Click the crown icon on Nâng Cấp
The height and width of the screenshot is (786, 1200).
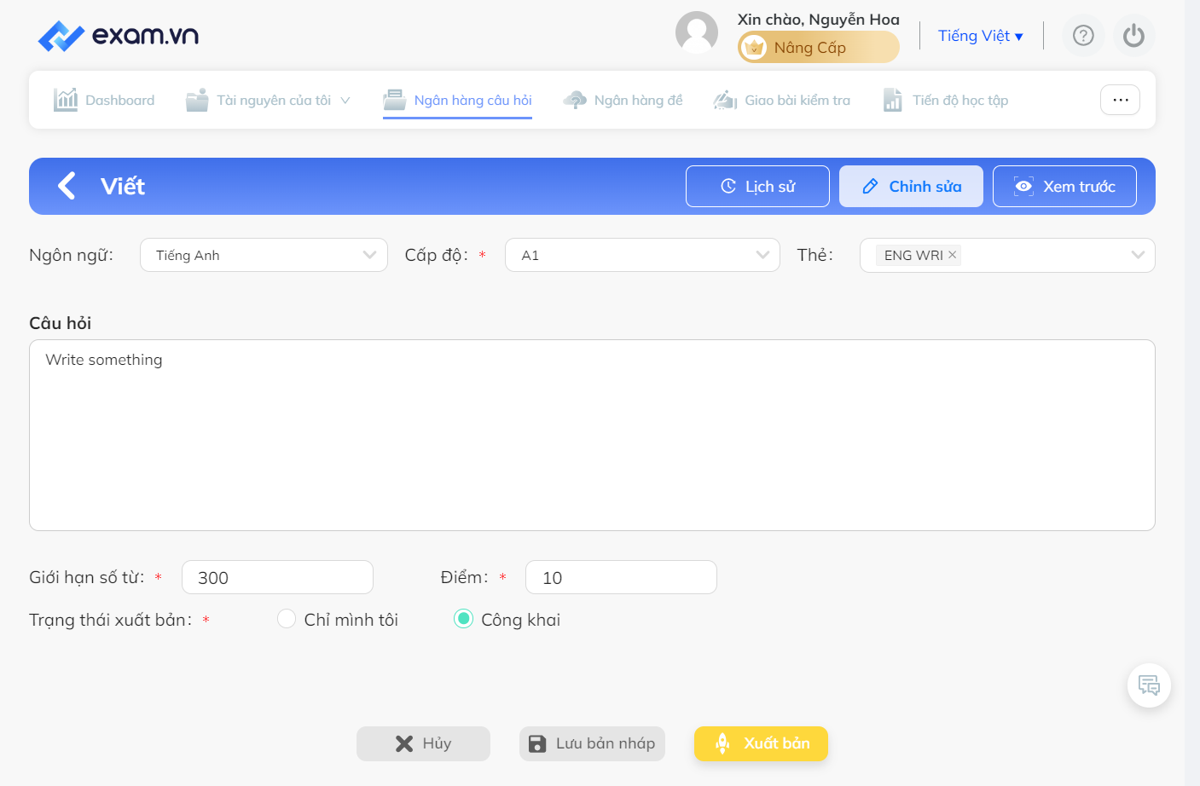point(754,48)
